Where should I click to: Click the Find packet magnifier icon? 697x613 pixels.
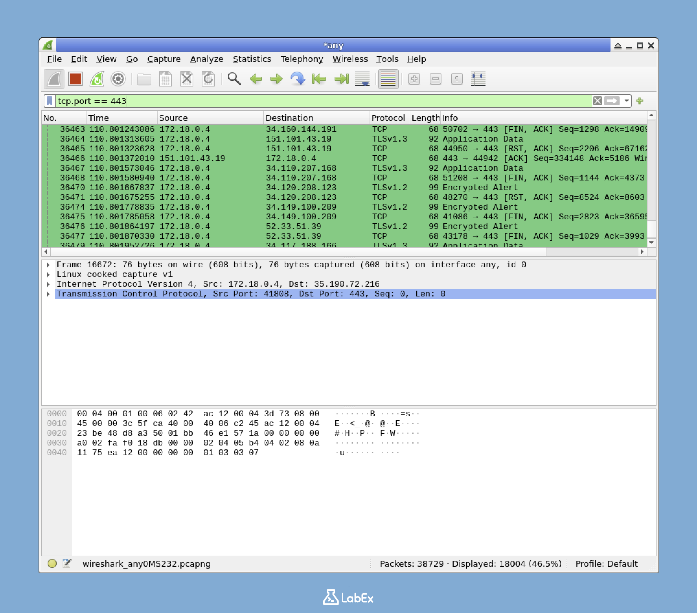(x=234, y=79)
